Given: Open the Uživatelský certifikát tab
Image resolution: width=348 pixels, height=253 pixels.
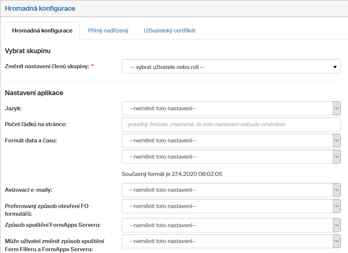Looking at the screenshot, I should (169, 31).
